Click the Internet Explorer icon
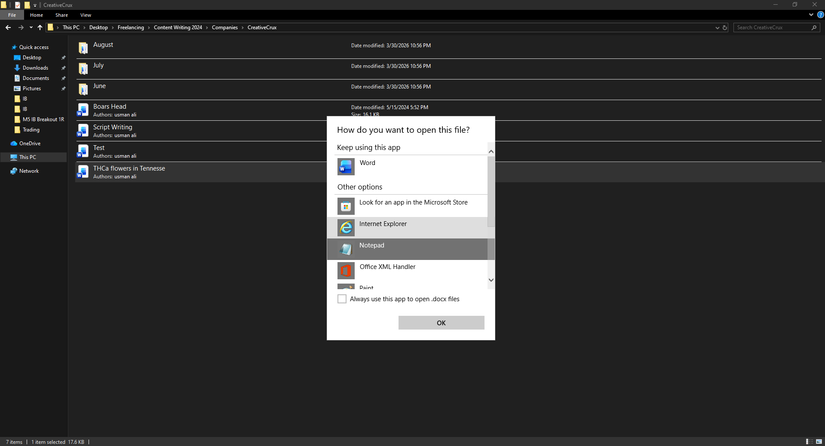Image resolution: width=825 pixels, height=446 pixels. [x=346, y=228]
